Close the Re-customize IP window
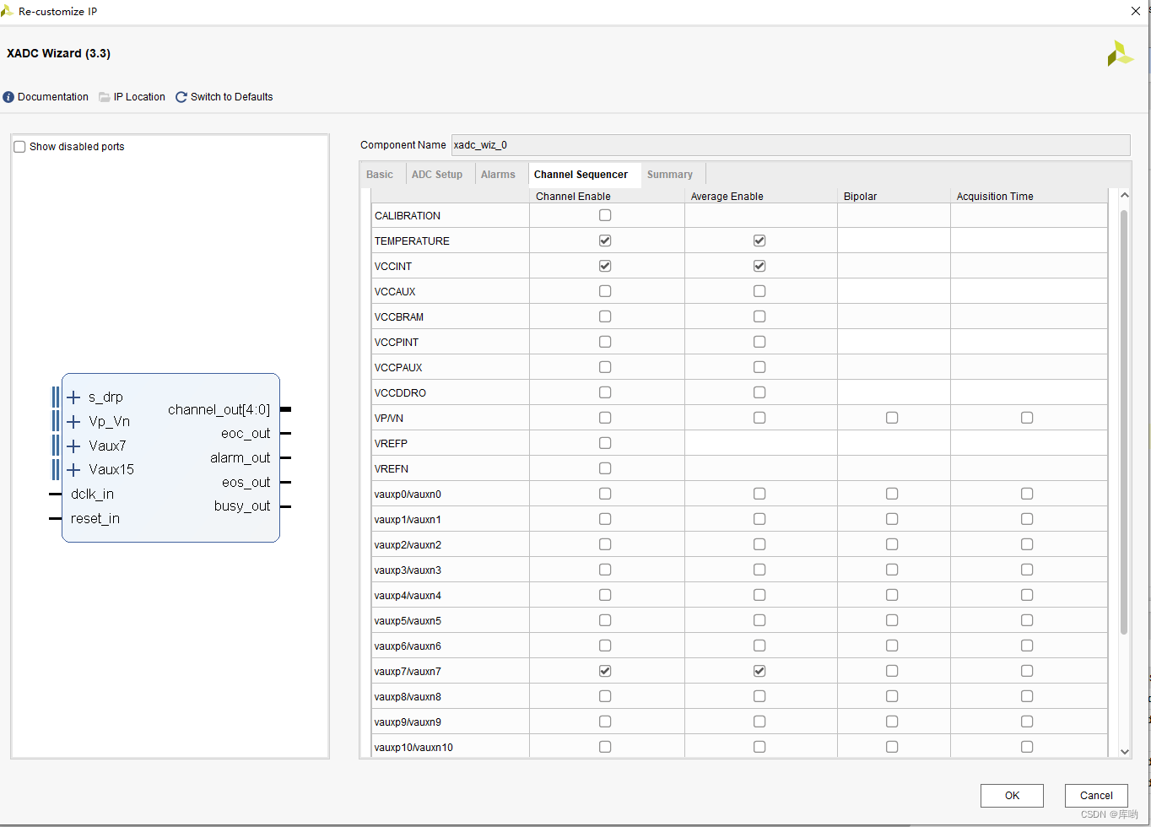Viewport: 1151px width, 827px height. click(x=1136, y=11)
